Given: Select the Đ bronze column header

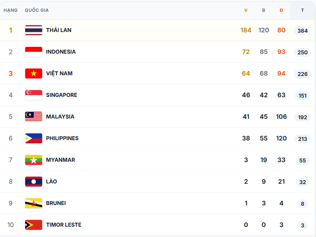Looking at the screenshot, I should 281,10.
